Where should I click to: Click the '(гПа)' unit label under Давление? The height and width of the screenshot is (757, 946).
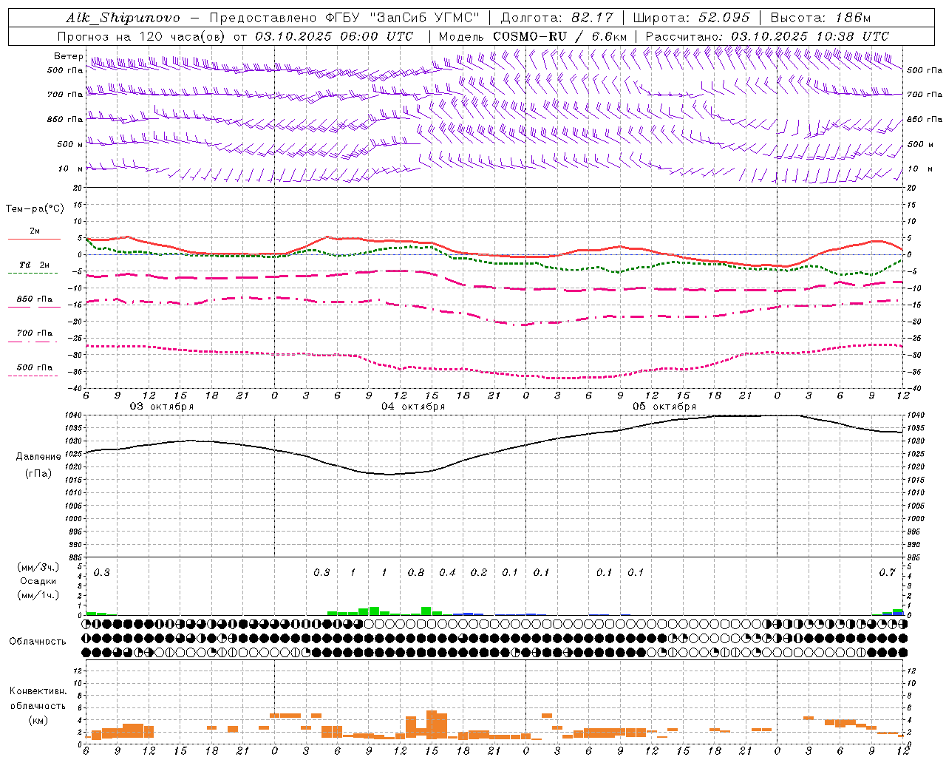[38, 474]
